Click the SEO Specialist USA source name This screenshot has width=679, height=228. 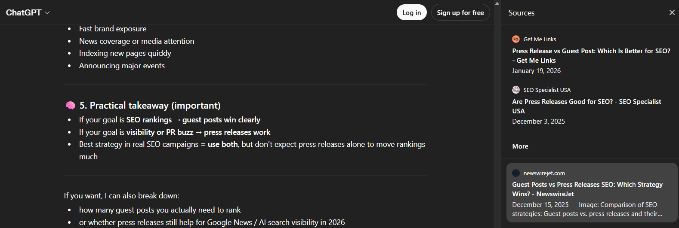pos(546,90)
